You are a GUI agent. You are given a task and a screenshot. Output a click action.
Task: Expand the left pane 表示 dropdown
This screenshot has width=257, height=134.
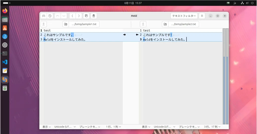pyautogui.click(x=47, y=127)
